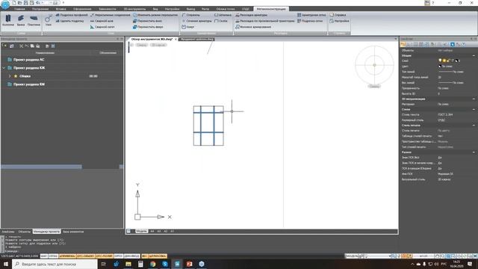Select Сварной катет tool
Screen dimensions: 478x269
coord(102,27)
